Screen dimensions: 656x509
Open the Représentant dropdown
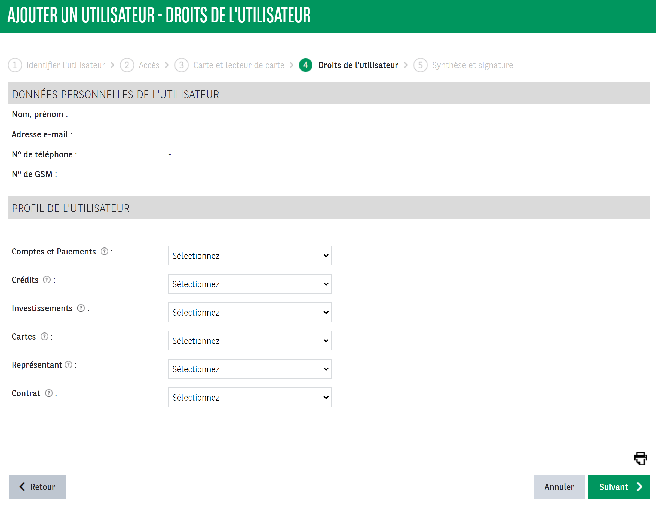(249, 369)
